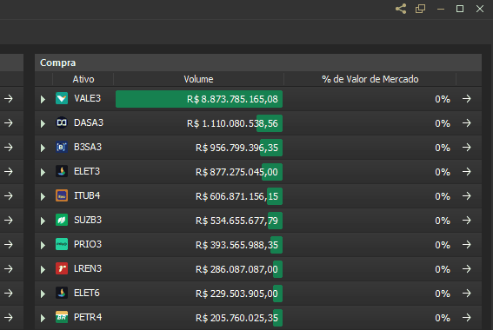Select the VALE3 ticker name
The width and height of the screenshot is (493, 330).
tap(88, 99)
